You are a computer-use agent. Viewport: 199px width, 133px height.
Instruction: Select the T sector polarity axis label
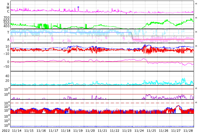coord(8,32)
